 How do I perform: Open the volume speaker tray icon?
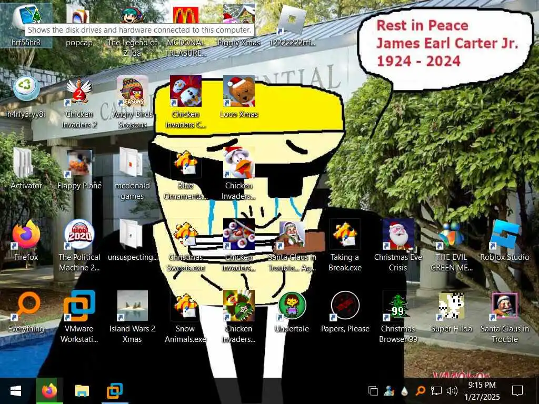click(x=452, y=391)
